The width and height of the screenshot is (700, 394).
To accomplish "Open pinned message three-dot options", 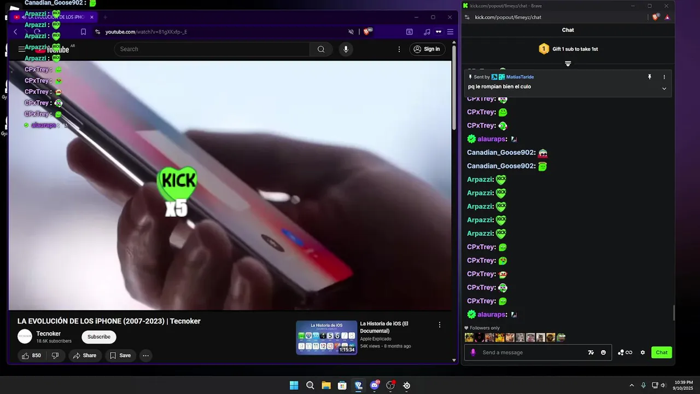I will coord(664,77).
